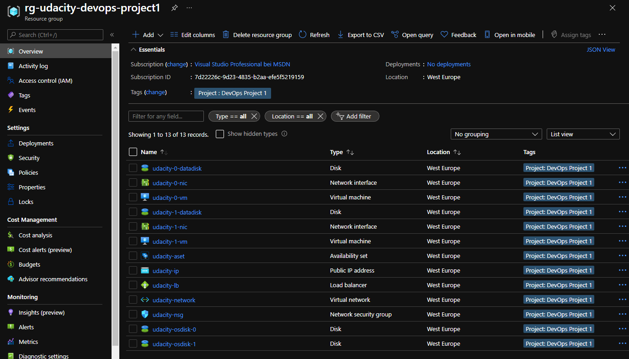Expand the Add button dropdown arrow
Screen dimensions: 629x359
pyautogui.click(x=160, y=35)
